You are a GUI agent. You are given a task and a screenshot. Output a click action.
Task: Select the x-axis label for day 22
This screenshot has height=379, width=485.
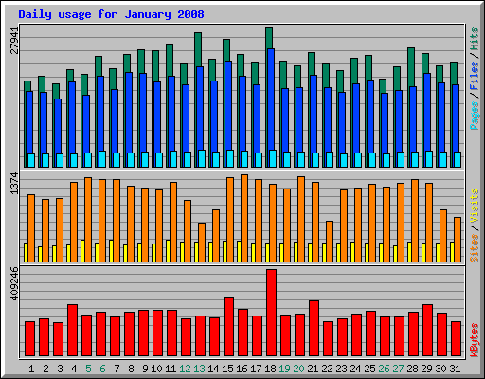pos(327,369)
